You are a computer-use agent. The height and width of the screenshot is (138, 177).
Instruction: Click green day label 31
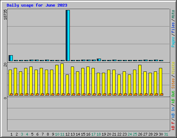[x=166, y=134]
